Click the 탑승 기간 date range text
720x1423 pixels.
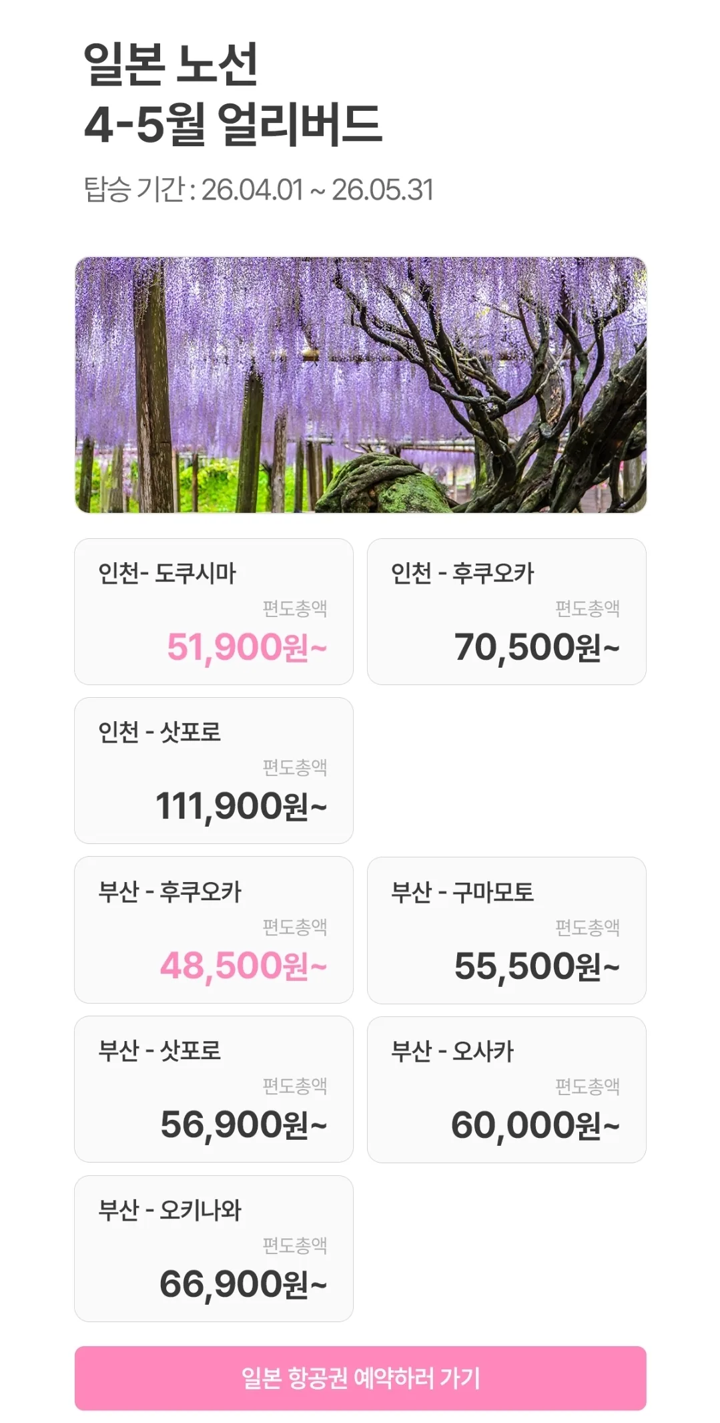(x=258, y=190)
